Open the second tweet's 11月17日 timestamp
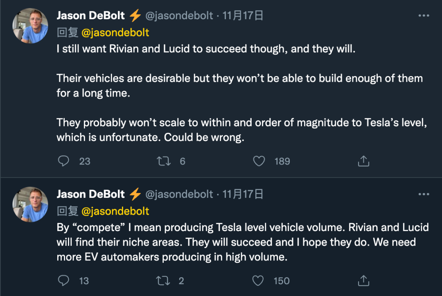This screenshot has width=442, height=296. pos(243,194)
